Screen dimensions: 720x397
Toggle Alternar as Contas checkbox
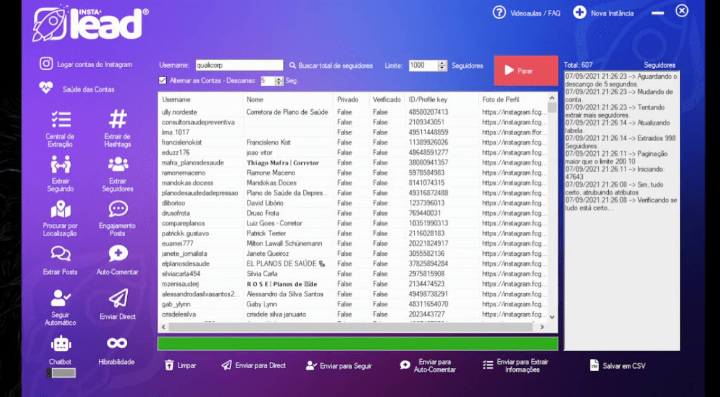162,80
